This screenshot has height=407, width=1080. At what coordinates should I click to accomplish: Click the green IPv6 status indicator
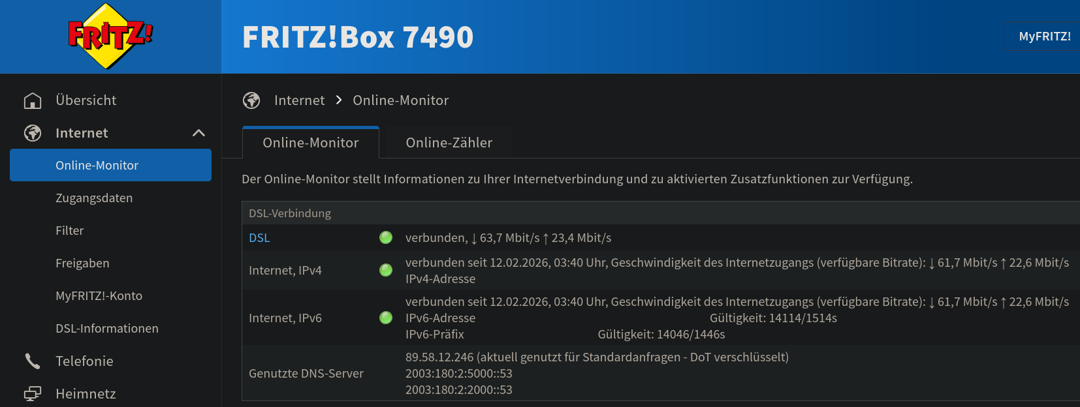click(386, 318)
